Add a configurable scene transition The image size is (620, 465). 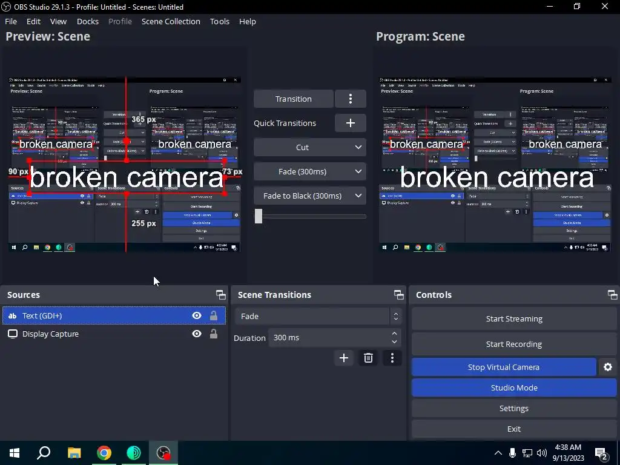(x=344, y=358)
